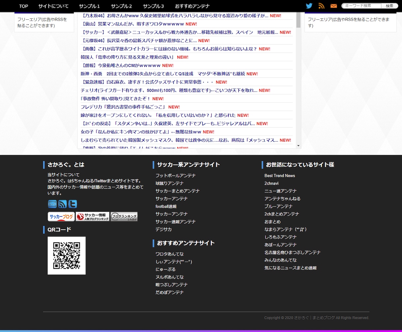The image size is (402, 332).
Task: Open the 【乃木坂46】お母さんかwww headline
Action: (175, 16)
